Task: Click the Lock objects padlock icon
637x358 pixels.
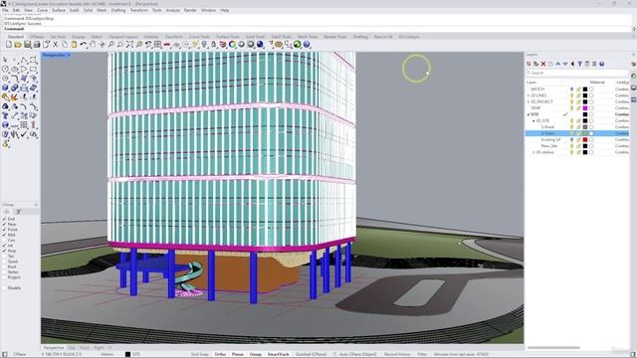Action: coord(214,44)
